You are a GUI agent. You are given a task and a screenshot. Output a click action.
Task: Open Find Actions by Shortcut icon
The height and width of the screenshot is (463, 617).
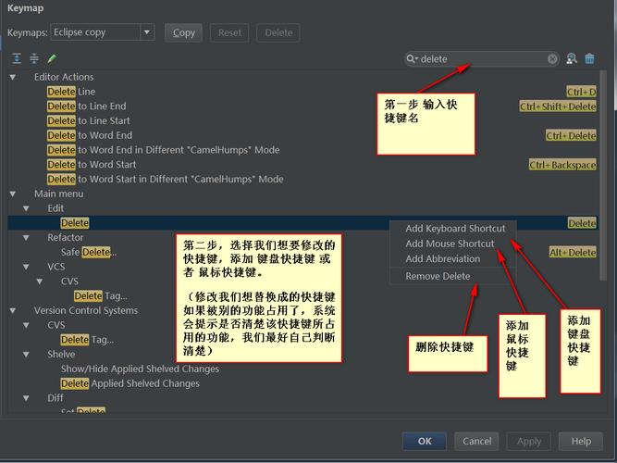572,58
